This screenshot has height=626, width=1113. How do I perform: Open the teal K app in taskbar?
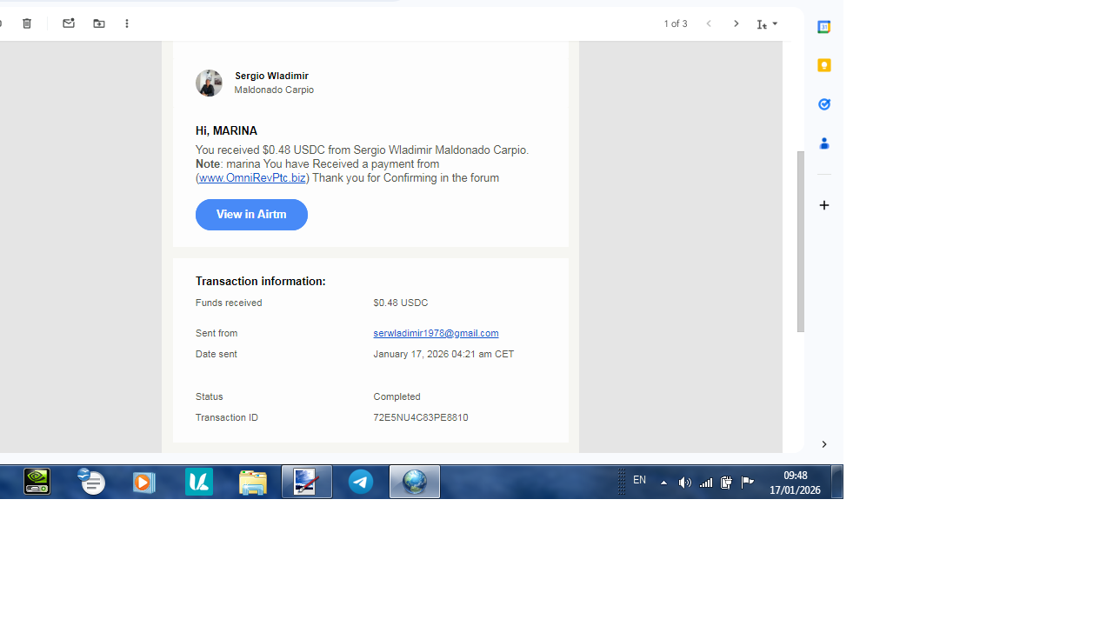pos(198,482)
